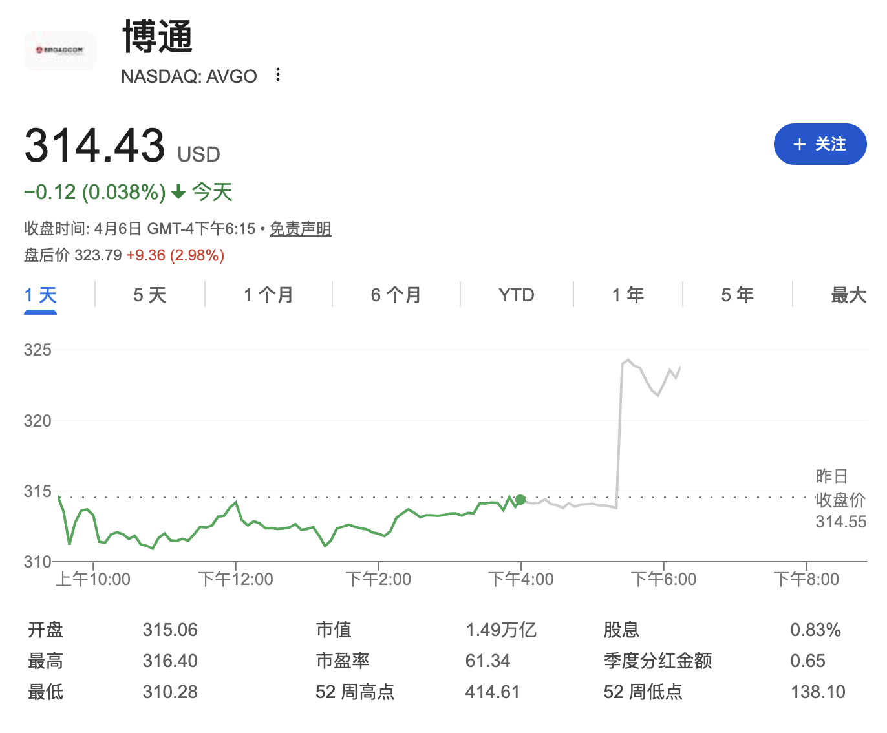Click the 昨日收盘价 314.55 label
The width and height of the screenshot is (887, 733).
pyautogui.click(x=840, y=499)
